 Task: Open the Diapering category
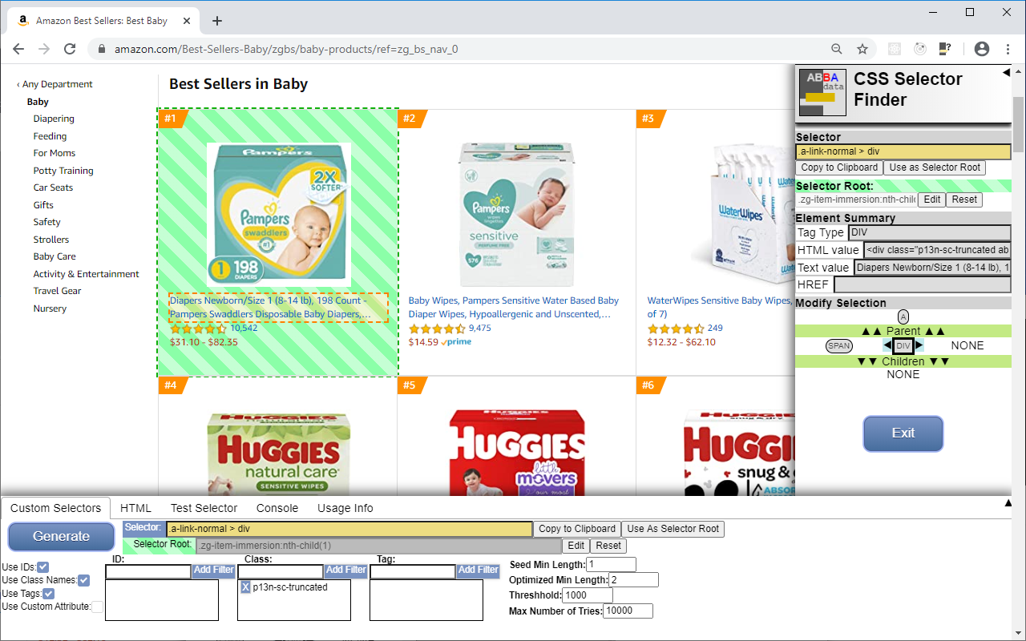click(x=54, y=119)
